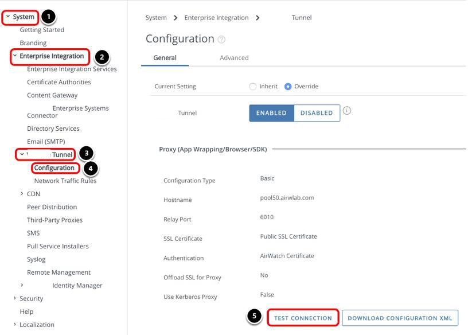Expand the CDN tree item
Screen dimensions: 468x335
(x=22, y=194)
